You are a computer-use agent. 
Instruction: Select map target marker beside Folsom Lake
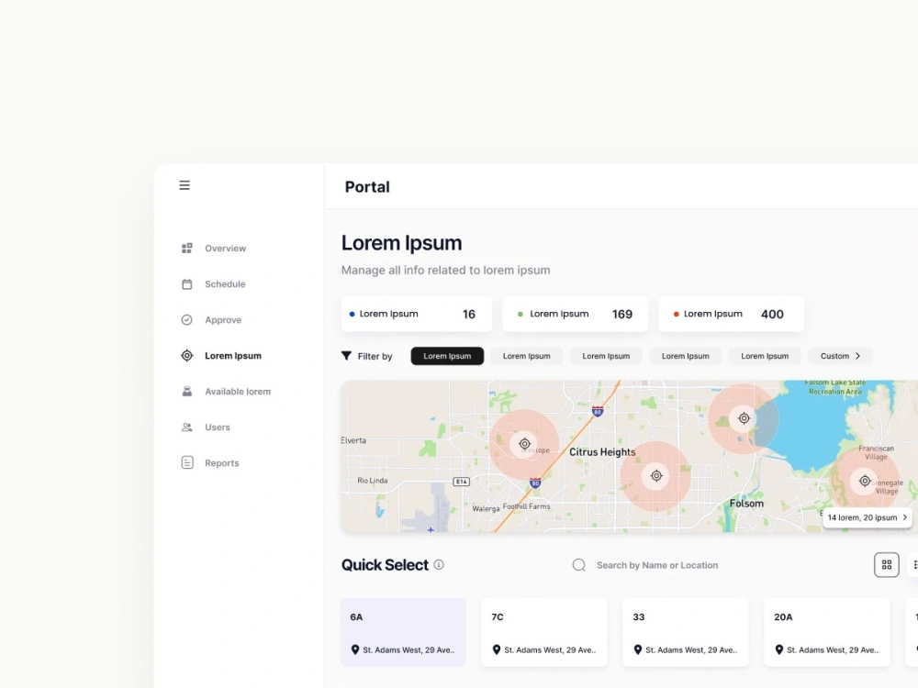click(x=744, y=418)
